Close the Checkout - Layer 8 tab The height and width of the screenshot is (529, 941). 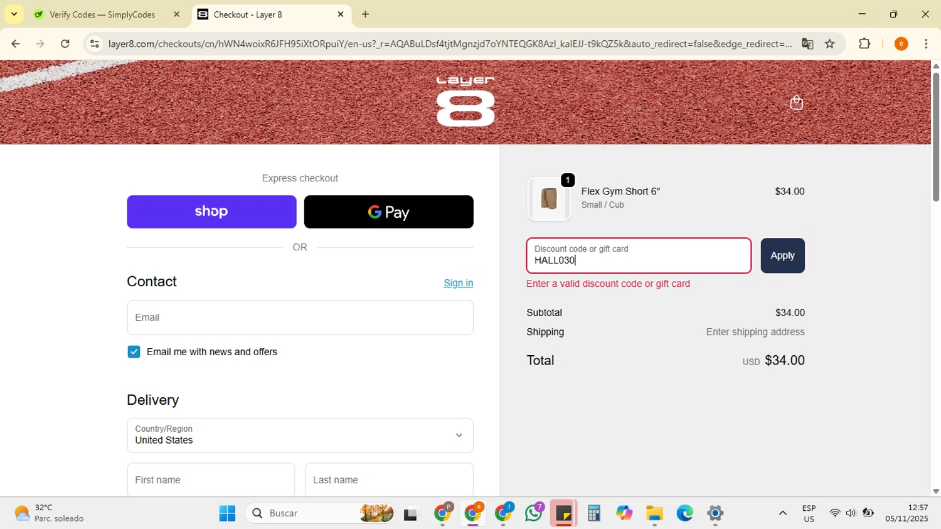point(341,14)
